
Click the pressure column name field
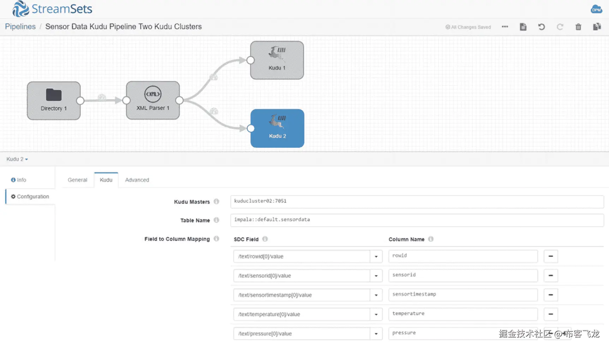(463, 334)
